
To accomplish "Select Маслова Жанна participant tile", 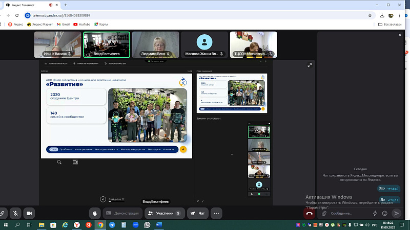I will [204, 44].
